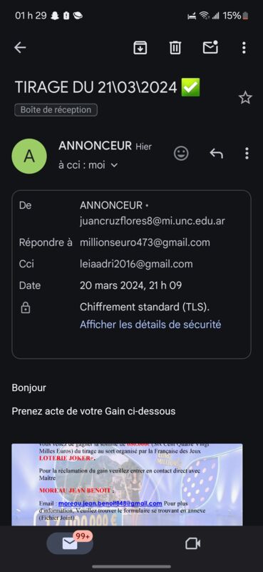Delete email with trash icon
Viewport: 263px width, 572px height.
tap(175, 47)
